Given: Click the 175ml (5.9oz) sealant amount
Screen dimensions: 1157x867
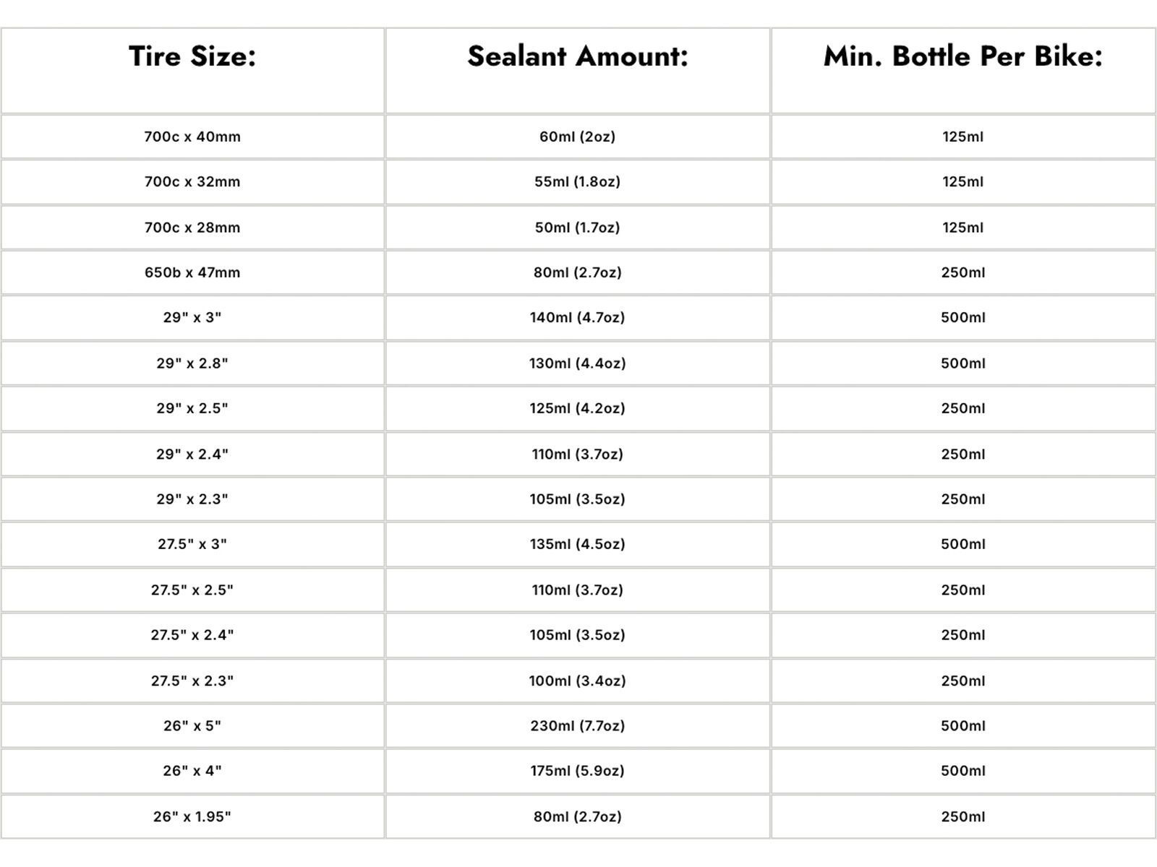Looking at the screenshot, I should click(x=577, y=771).
